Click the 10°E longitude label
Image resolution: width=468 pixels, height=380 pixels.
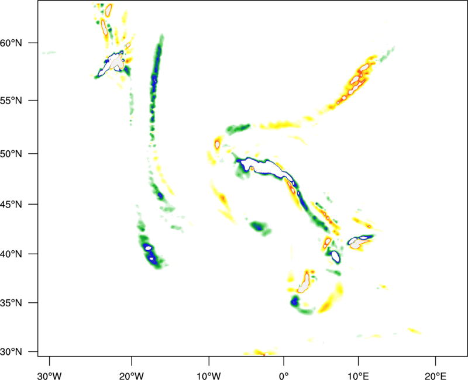click(x=358, y=376)
